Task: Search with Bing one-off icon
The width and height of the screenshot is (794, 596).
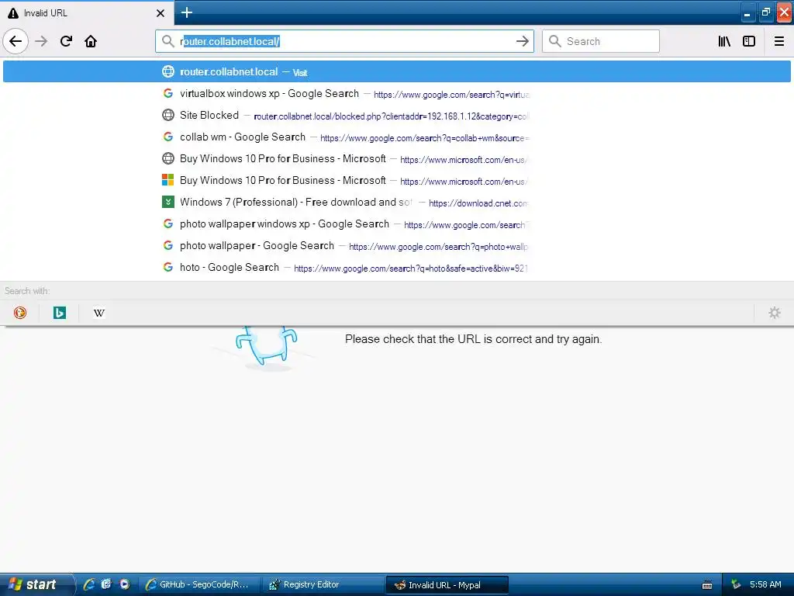Action: tap(60, 313)
